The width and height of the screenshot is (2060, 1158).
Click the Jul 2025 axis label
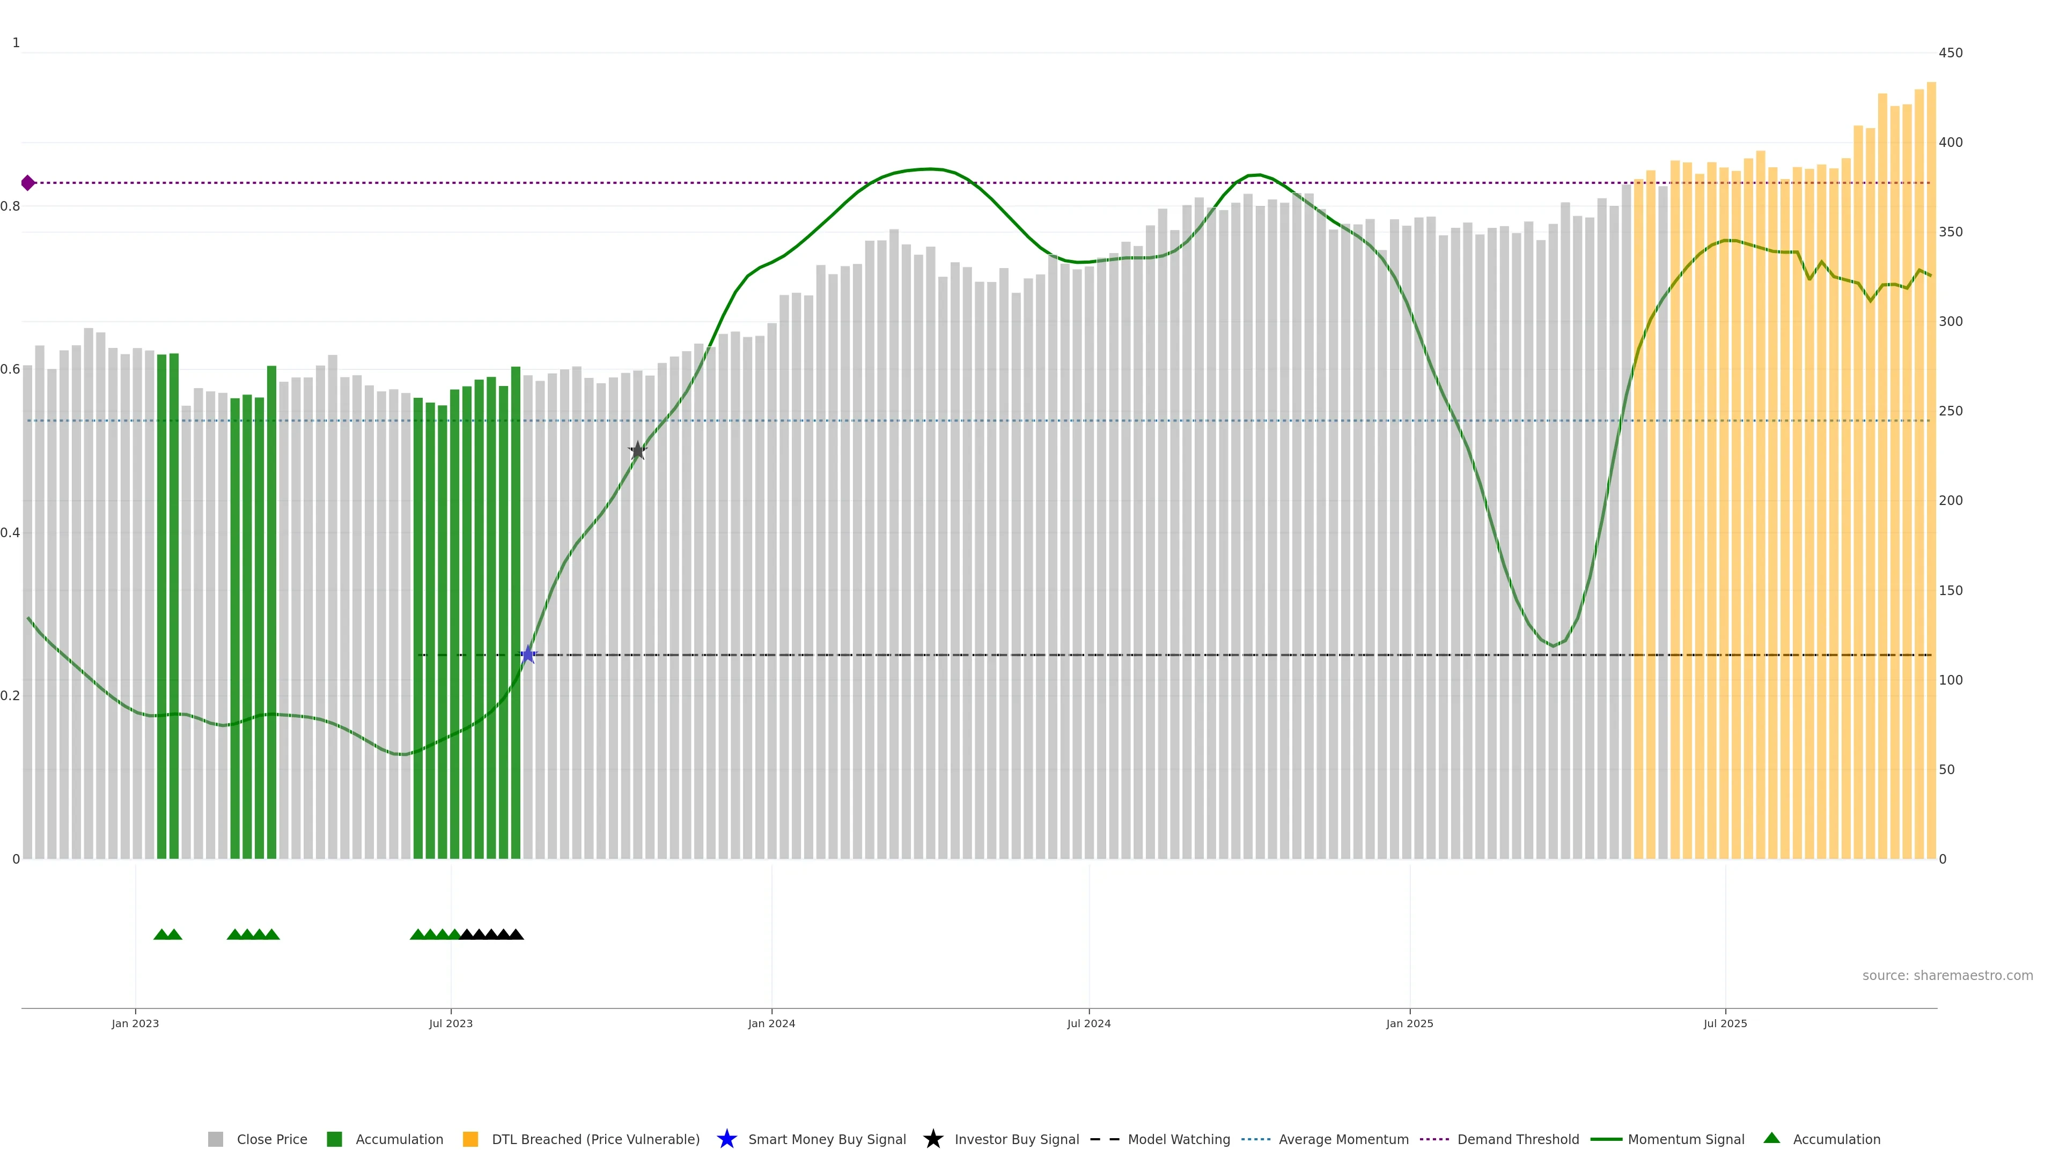coord(1725,1024)
